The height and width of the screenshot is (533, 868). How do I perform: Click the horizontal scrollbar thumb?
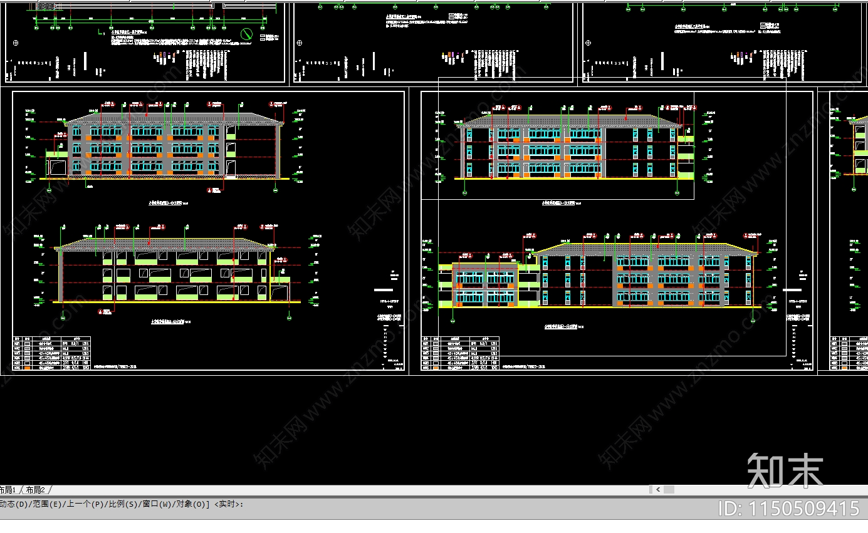(x=669, y=490)
